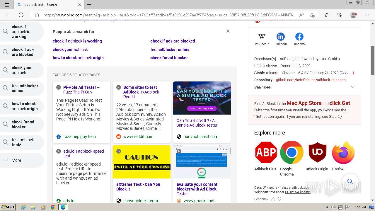Open 'check if ads are blocked' related link
The width and height of the screenshot is (375, 211).
[x=173, y=41]
